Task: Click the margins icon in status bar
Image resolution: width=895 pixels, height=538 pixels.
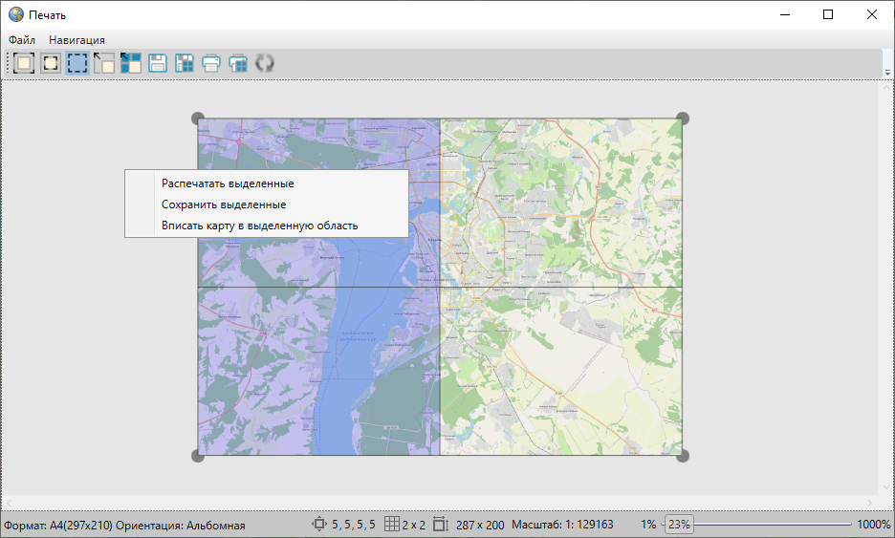Action: pyautogui.click(x=319, y=525)
